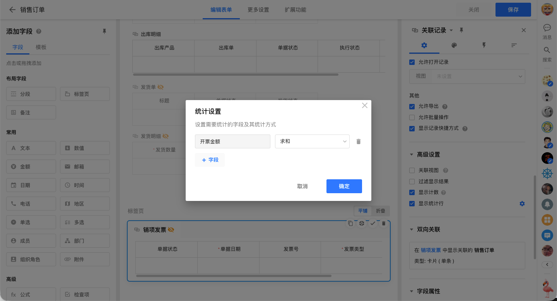Click the top 关闭 button

click(x=474, y=10)
